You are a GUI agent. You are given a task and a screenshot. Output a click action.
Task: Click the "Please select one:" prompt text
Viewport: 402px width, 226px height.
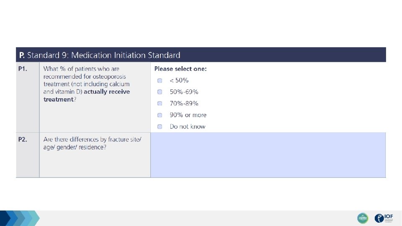180,69
